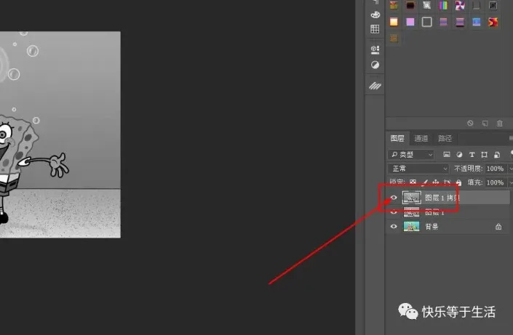Filter for shape layers icon
The image size is (513, 335).
coord(484,155)
